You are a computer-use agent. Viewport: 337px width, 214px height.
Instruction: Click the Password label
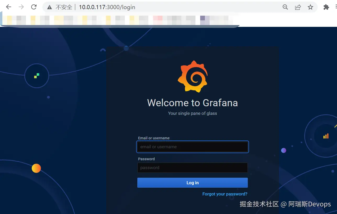click(x=147, y=159)
